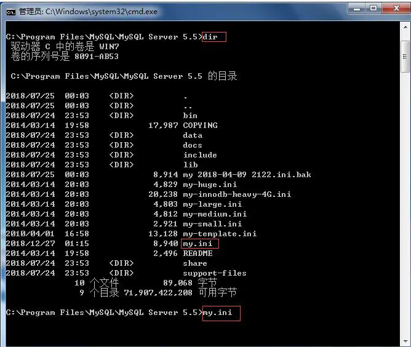Click the 'my-small.ini' file name

point(212,224)
